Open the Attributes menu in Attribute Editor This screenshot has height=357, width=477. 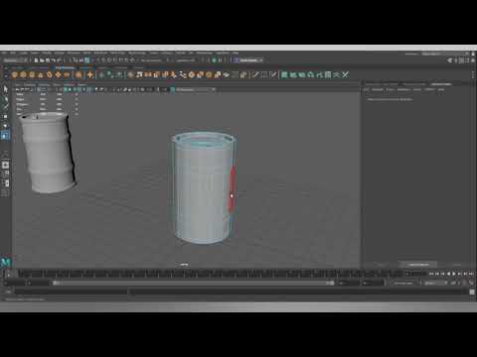(x=403, y=89)
